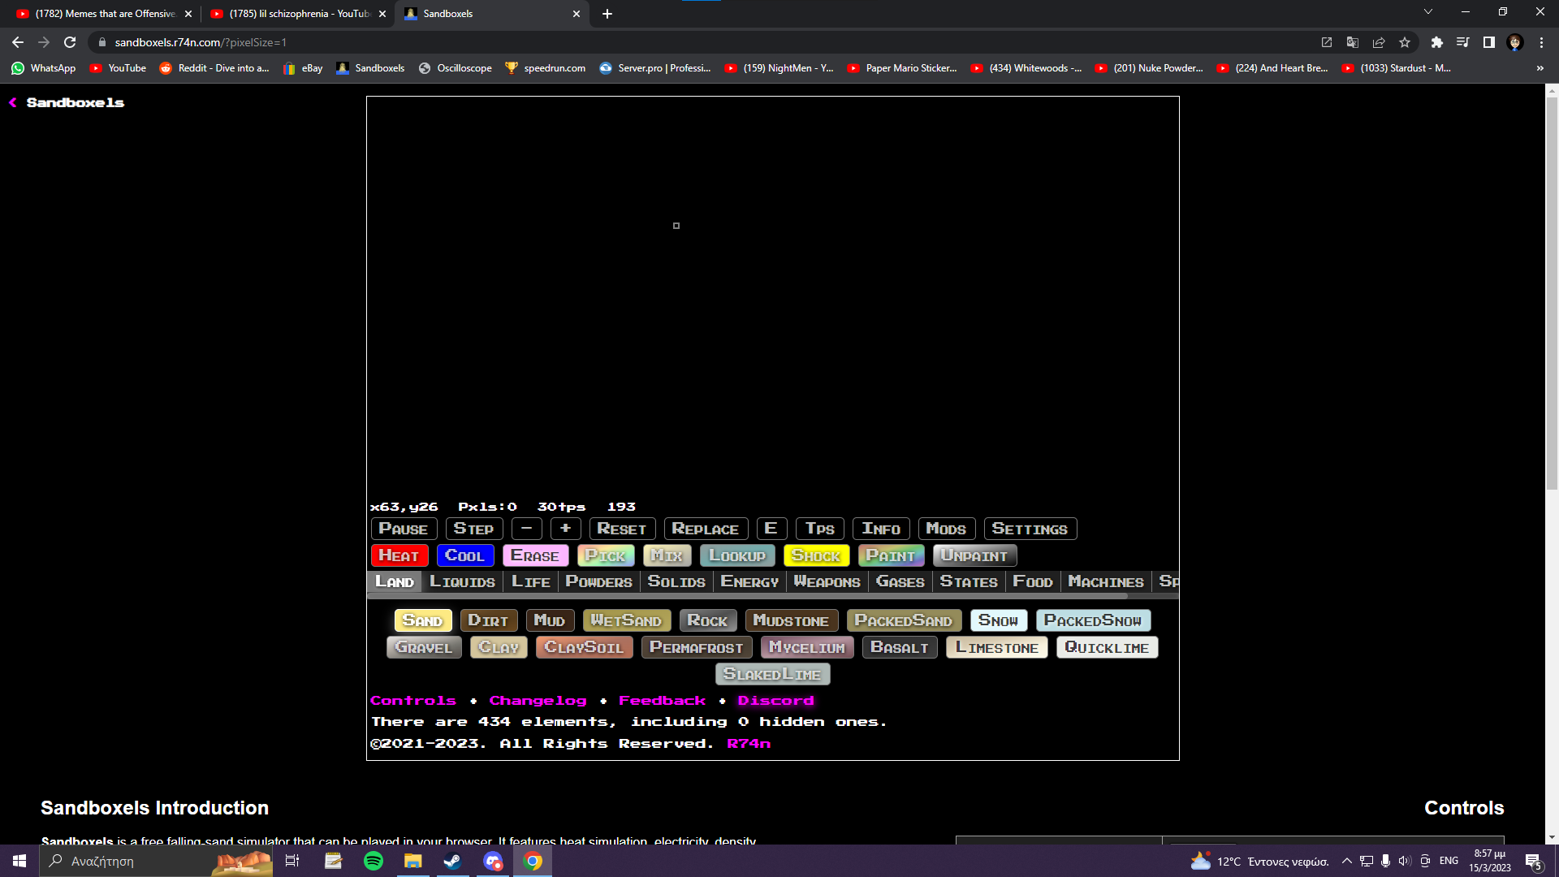Toggle the Info view button

pyautogui.click(x=881, y=529)
